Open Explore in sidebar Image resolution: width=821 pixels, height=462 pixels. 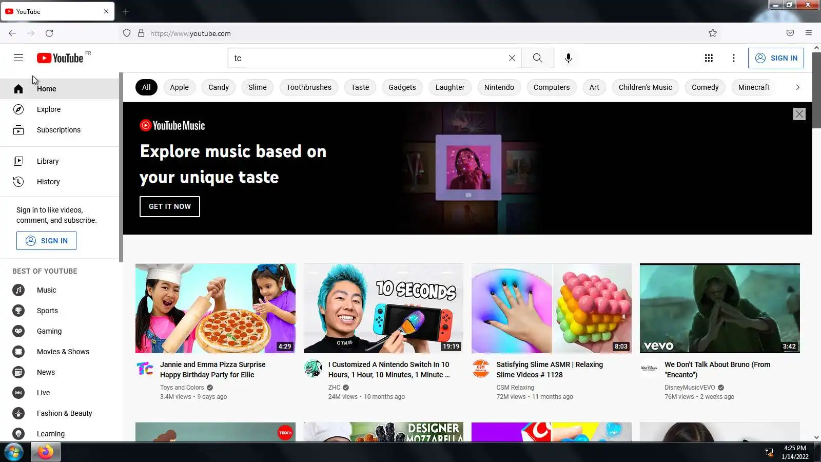(x=60, y=109)
